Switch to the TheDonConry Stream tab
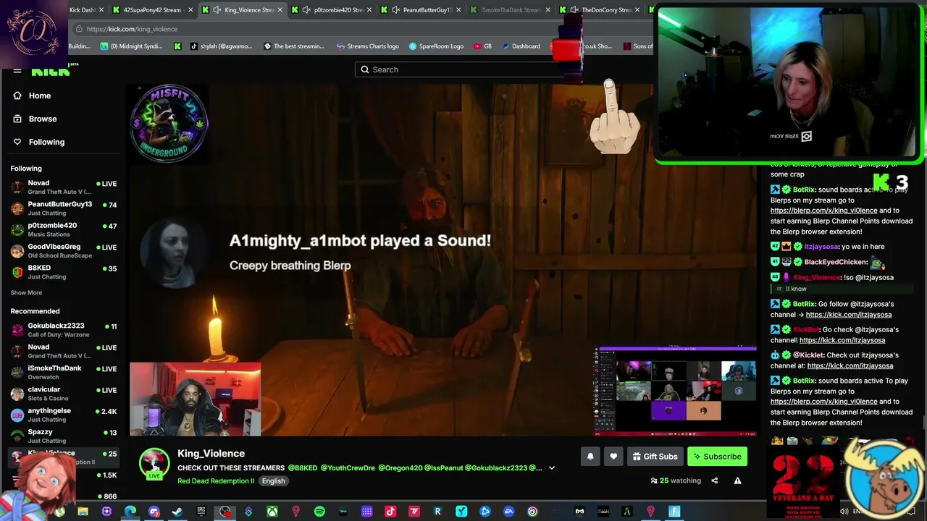 point(600,10)
